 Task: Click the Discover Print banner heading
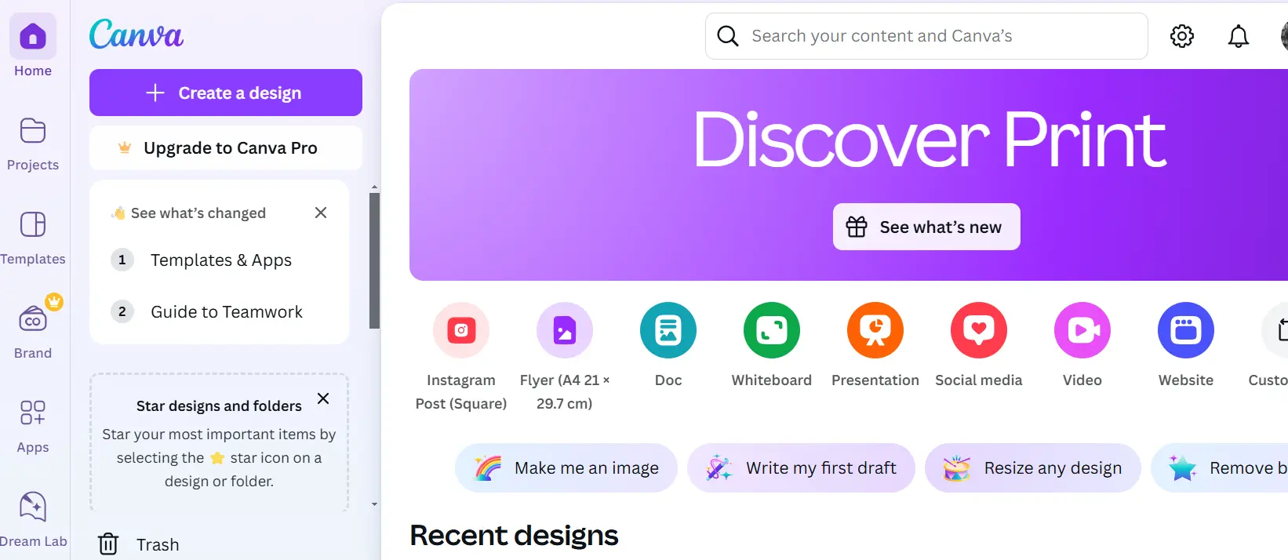(x=930, y=140)
